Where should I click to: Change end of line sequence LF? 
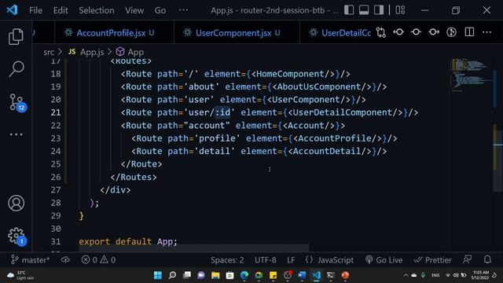291,260
